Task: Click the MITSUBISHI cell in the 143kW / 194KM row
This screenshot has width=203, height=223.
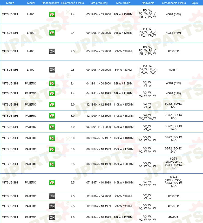Action: coord(10,183)
